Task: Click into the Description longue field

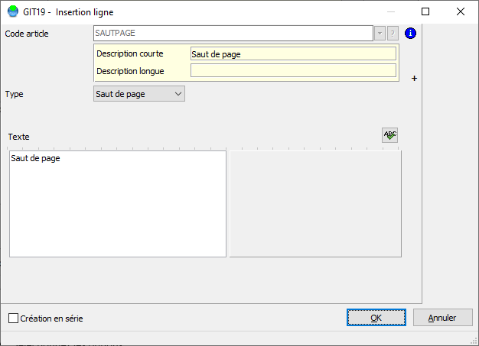Action: pos(293,70)
